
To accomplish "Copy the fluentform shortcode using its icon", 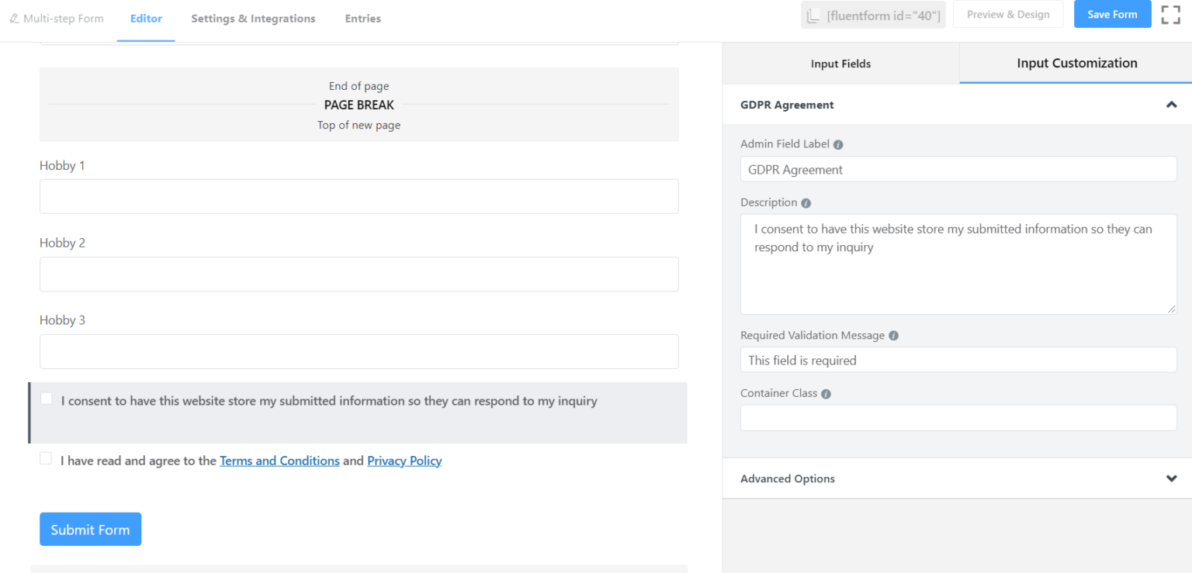I will (x=813, y=14).
